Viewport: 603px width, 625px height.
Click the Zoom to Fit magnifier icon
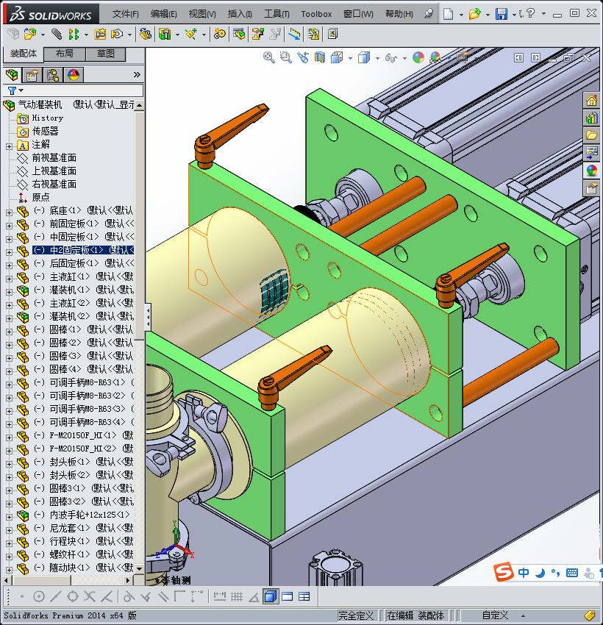(x=269, y=57)
